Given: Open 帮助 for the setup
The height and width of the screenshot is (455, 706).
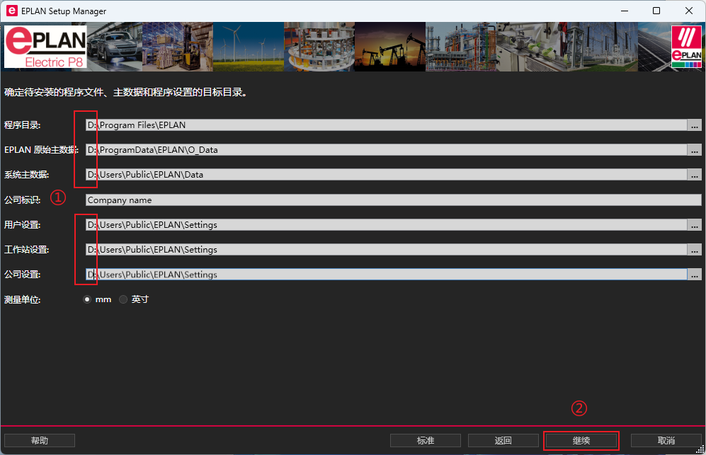Looking at the screenshot, I should (x=40, y=441).
